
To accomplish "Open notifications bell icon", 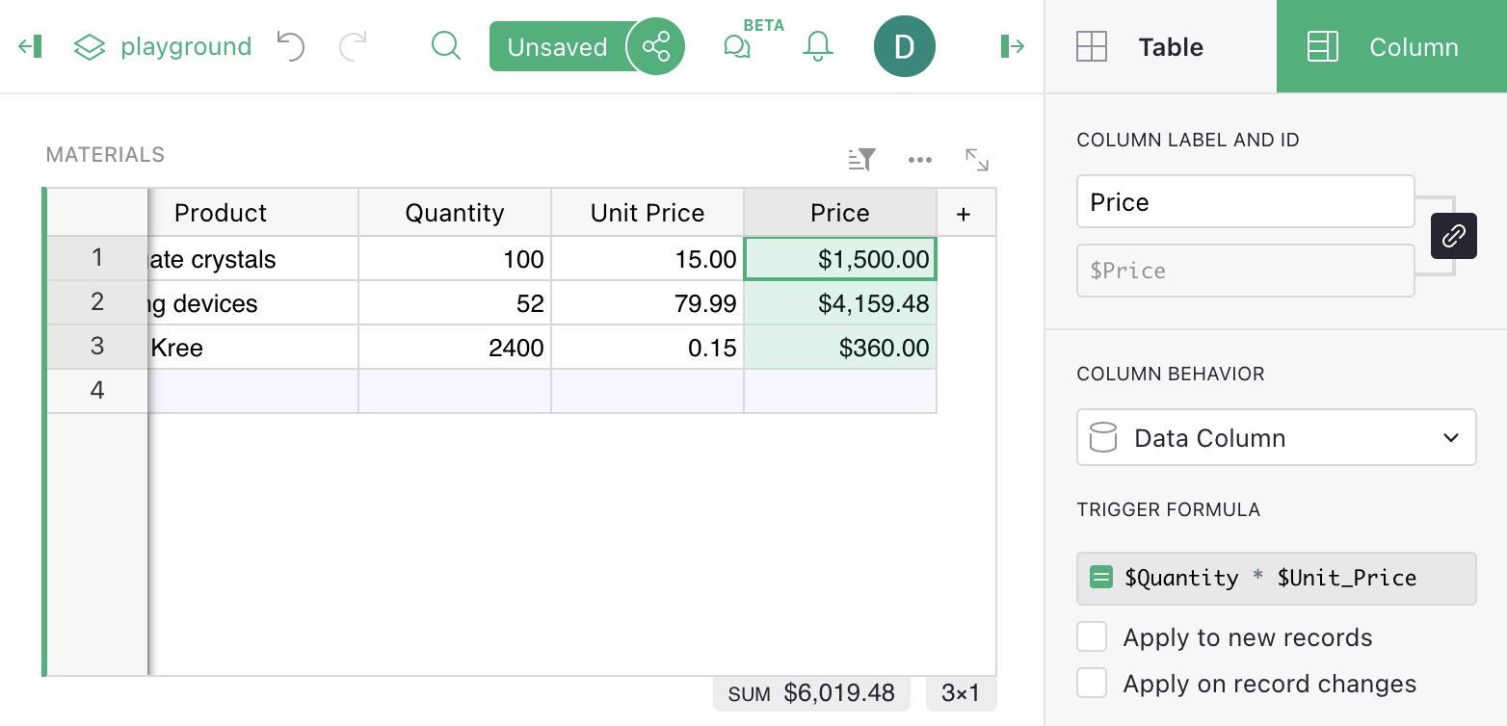I will [x=817, y=46].
